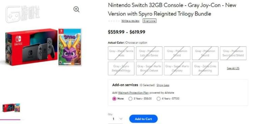Click the small product thumbnail image

point(11,108)
